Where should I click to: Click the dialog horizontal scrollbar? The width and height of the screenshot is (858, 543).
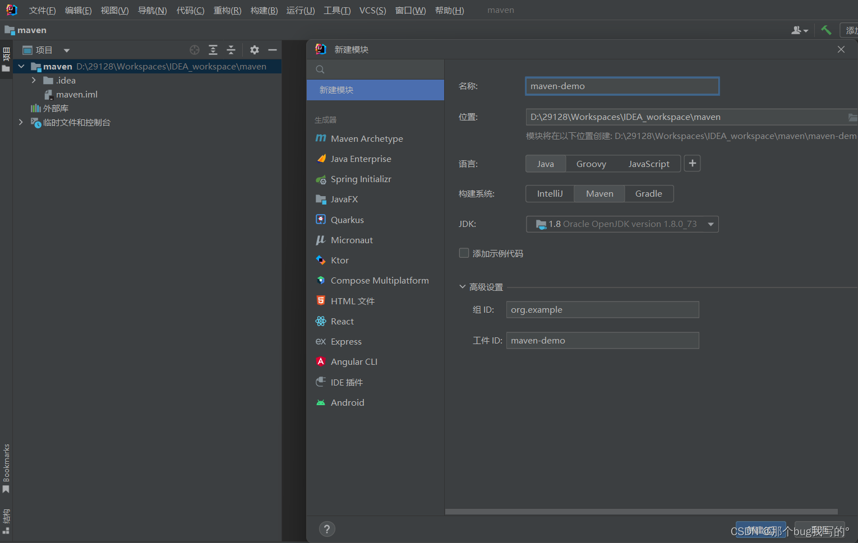[x=642, y=512]
